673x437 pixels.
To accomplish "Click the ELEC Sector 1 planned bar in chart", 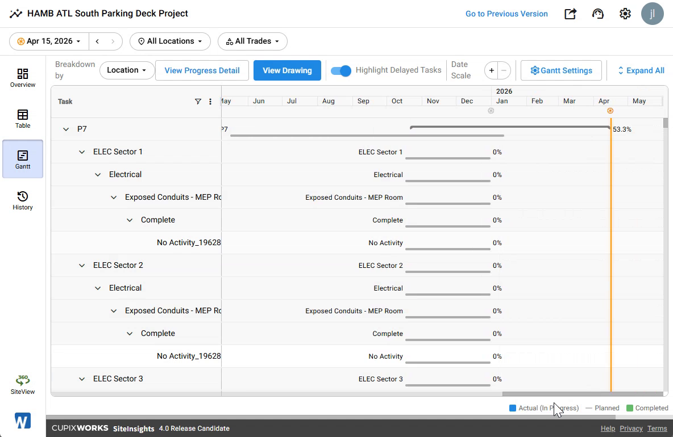I will [448, 158].
